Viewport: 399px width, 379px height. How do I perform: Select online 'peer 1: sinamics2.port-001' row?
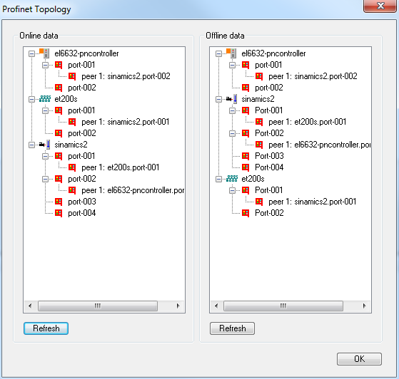coord(126,122)
